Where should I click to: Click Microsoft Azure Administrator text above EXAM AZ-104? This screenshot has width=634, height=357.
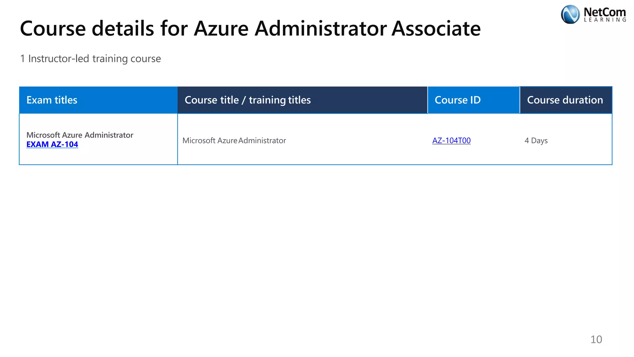[x=80, y=135]
